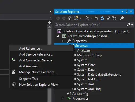The width and height of the screenshot is (135, 102).
Task: Open the Solution Explorer window position menu
Action: (122, 11)
